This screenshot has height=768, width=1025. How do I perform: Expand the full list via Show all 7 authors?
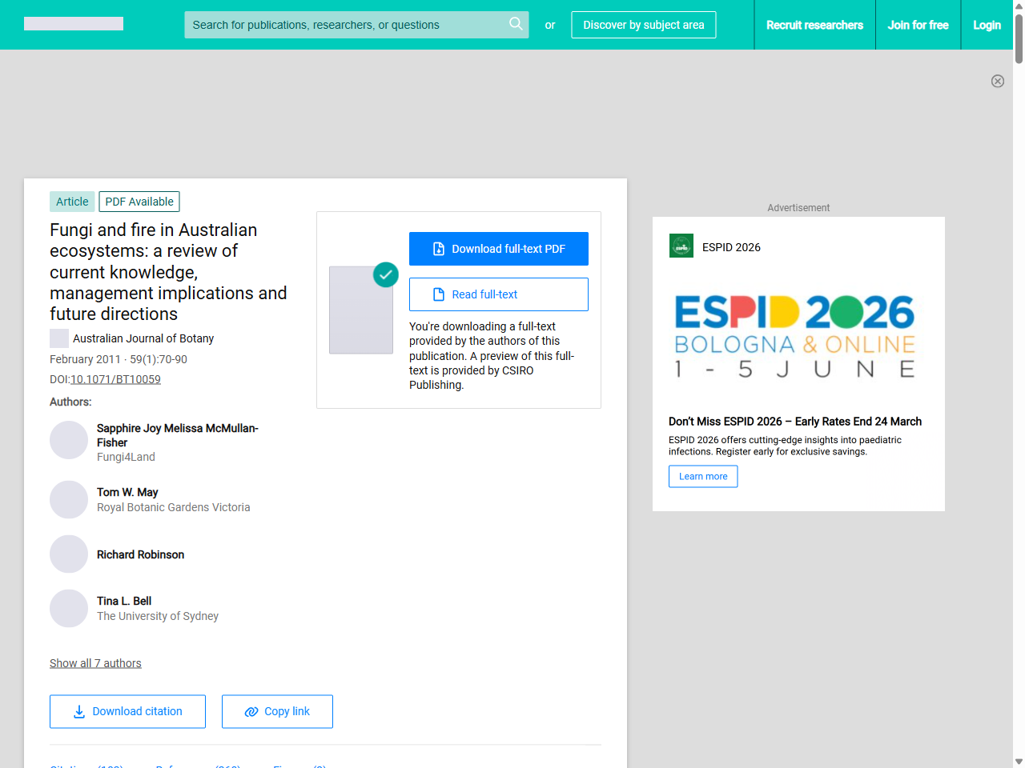[x=95, y=663]
